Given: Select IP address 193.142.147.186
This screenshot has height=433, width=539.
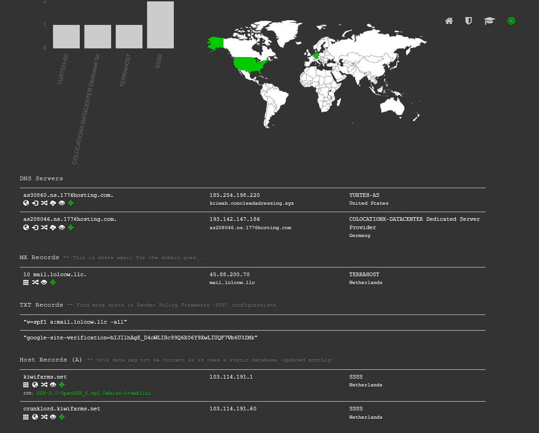Looking at the screenshot, I should (x=235, y=219).
